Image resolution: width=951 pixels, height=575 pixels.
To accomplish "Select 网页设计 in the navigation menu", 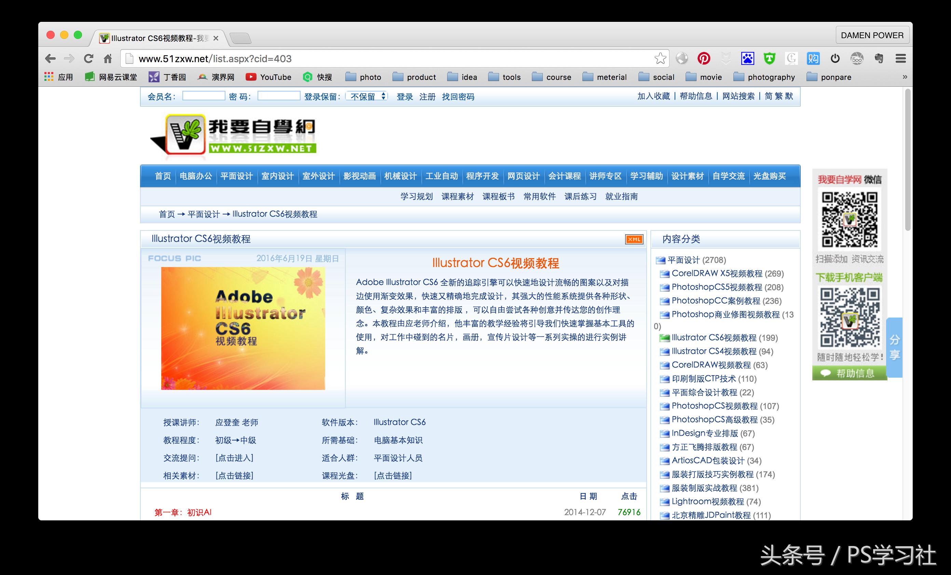I will pos(523,176).
